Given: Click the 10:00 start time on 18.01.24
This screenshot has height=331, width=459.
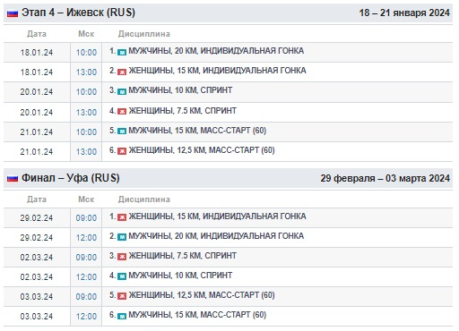Looking at the screenshot, I should pos(86,53).
